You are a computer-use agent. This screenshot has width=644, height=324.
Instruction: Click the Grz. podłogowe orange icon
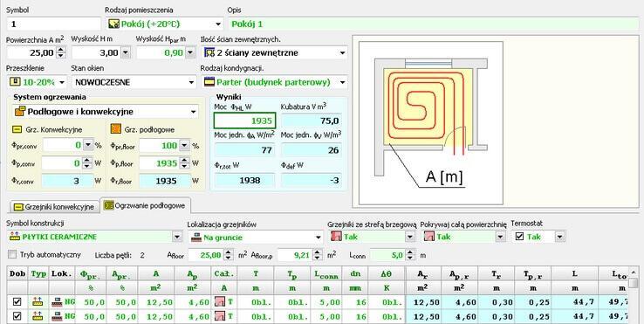pyautogui.click(x=115, y=129)
